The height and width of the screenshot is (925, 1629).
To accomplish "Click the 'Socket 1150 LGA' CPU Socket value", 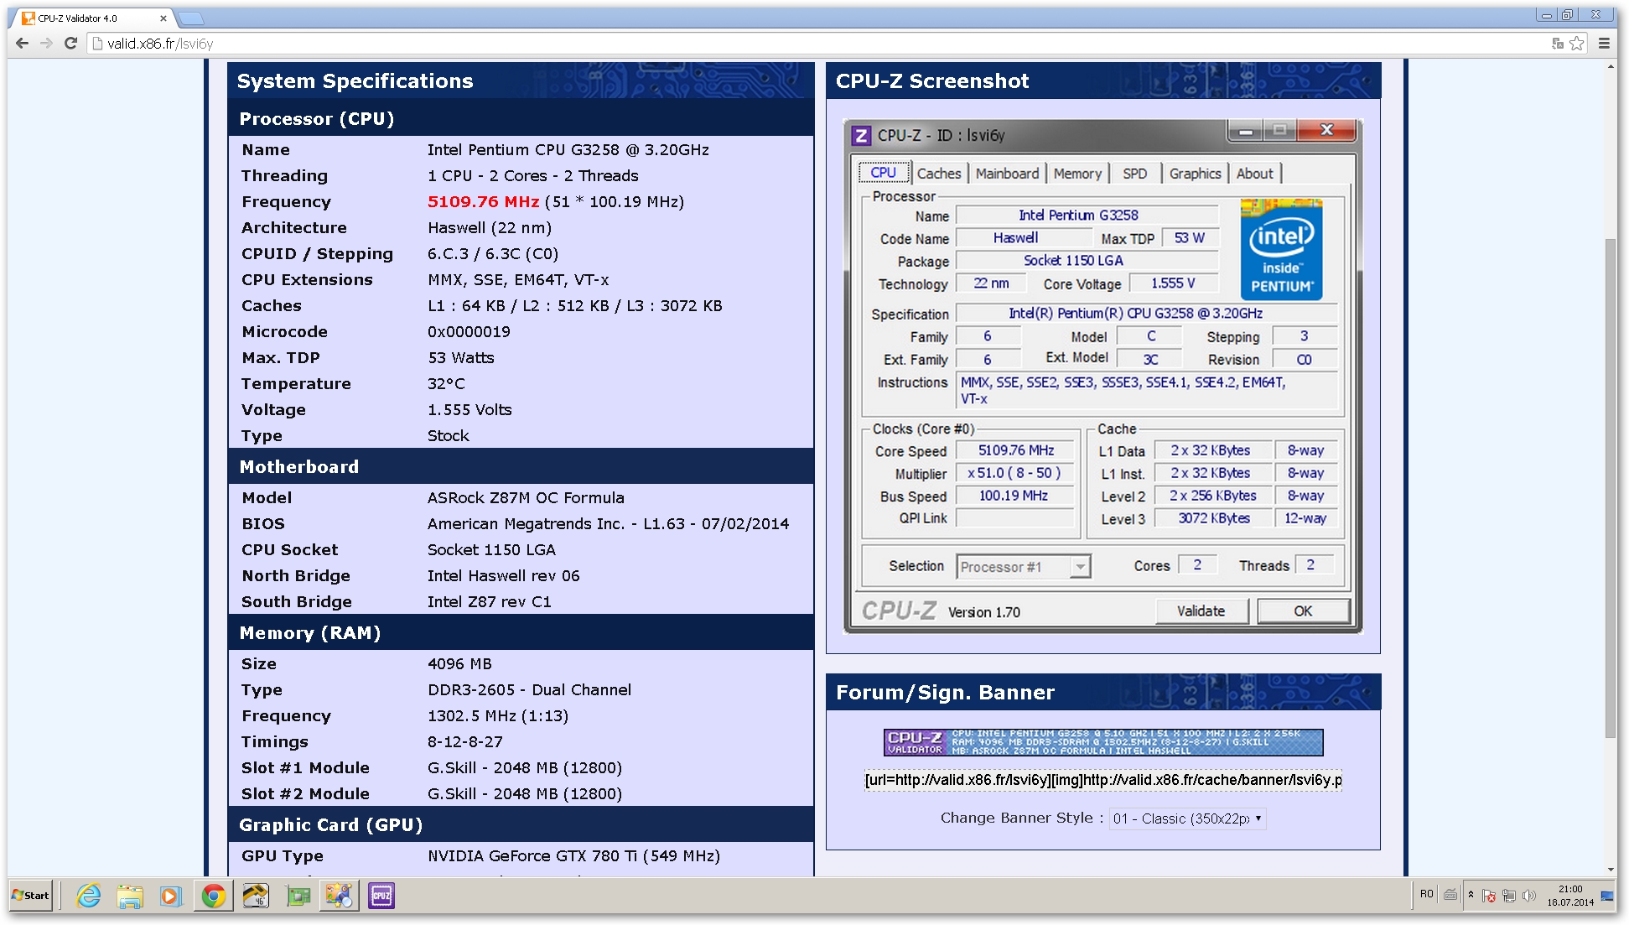I will click(x=491, y=550).
